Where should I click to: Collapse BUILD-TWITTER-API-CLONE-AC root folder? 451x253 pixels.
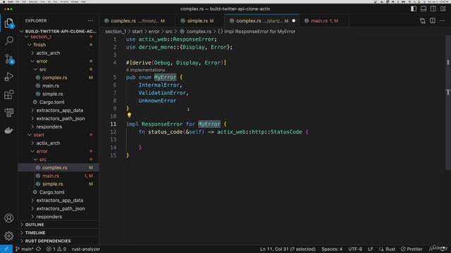coord(58,31)
